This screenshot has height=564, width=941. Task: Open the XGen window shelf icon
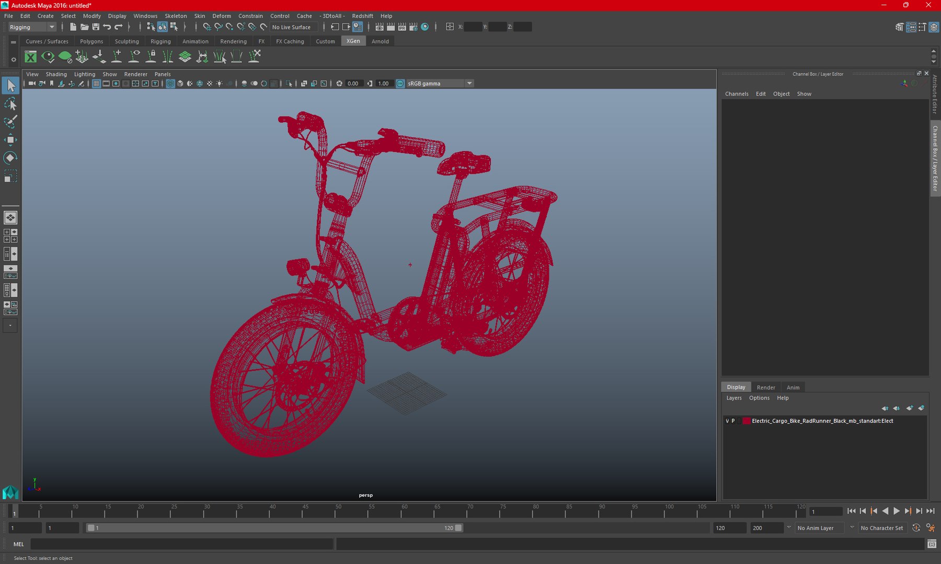tap(31, 56)
